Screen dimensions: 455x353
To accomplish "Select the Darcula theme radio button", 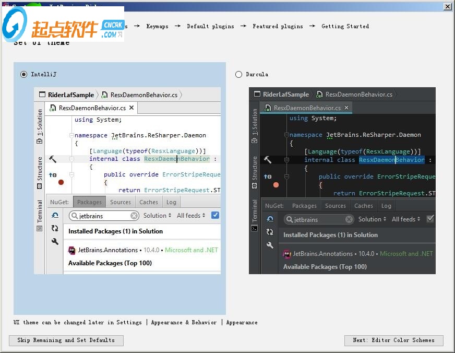I will pos(239,75).
